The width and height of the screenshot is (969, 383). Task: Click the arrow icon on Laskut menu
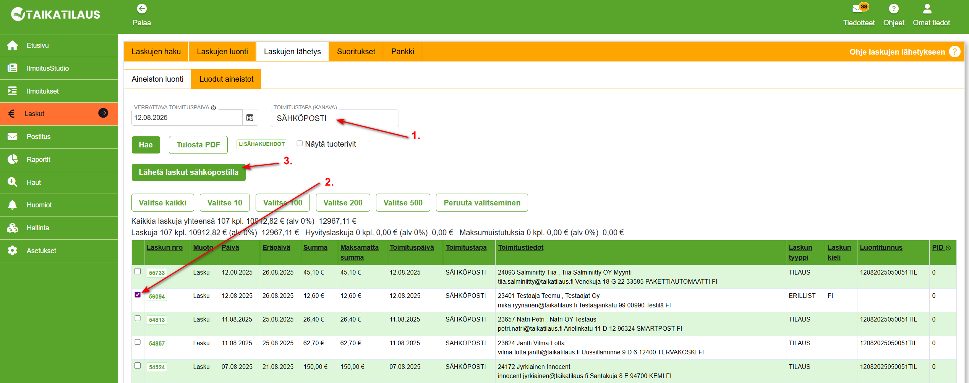point(103,113)
